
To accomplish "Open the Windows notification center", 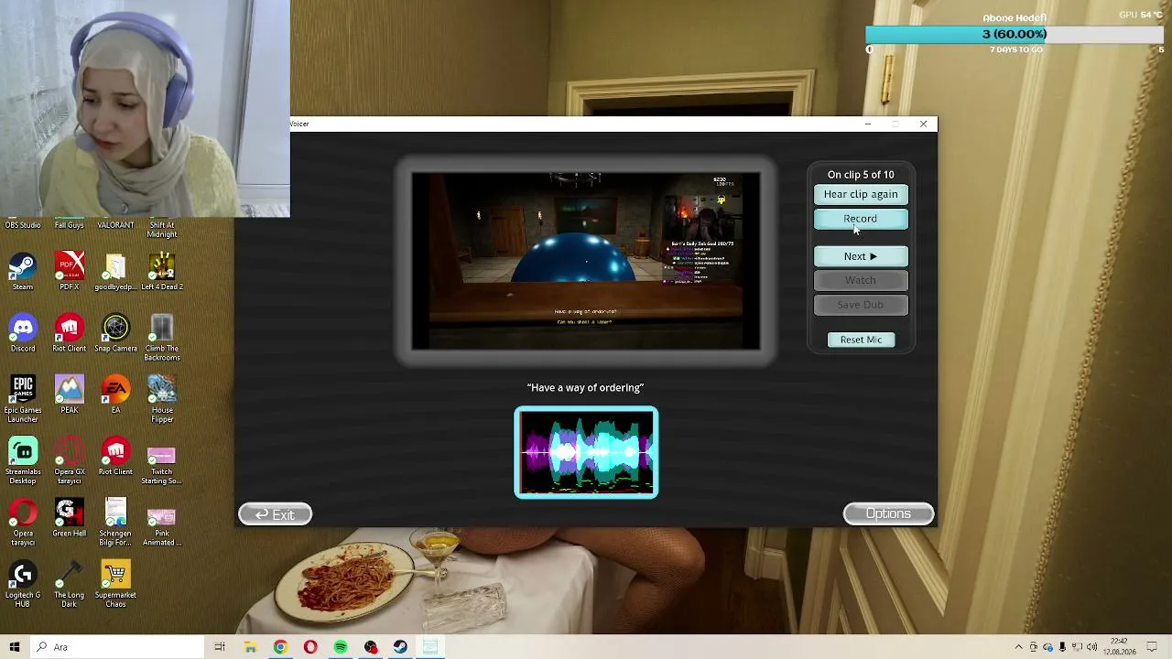I will point(1153,647).
